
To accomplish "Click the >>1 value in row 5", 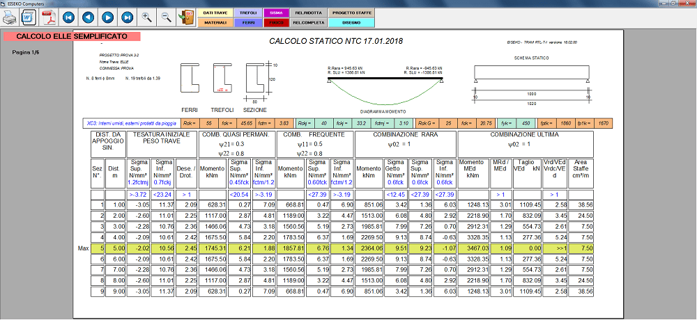I will click(x=556, y=248).
